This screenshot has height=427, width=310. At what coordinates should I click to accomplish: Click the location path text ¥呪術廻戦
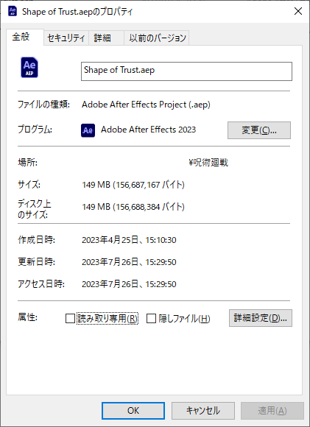[x=208, y=163]
